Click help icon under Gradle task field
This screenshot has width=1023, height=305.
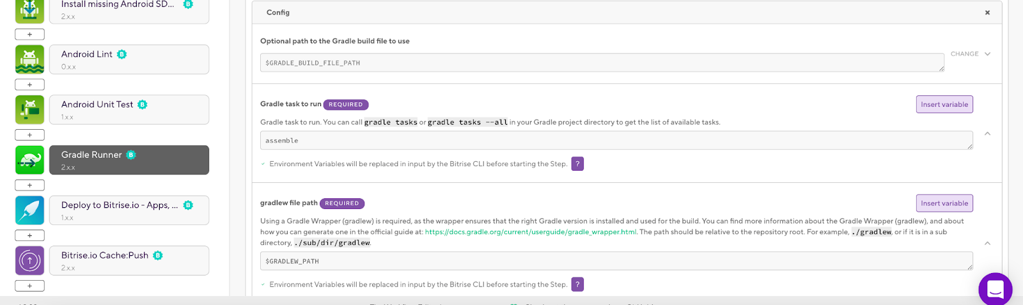click(x=577, y=164)
